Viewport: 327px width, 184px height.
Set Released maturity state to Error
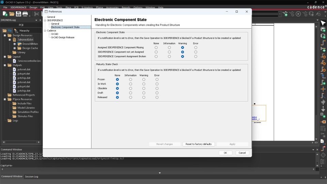point(157,97)
